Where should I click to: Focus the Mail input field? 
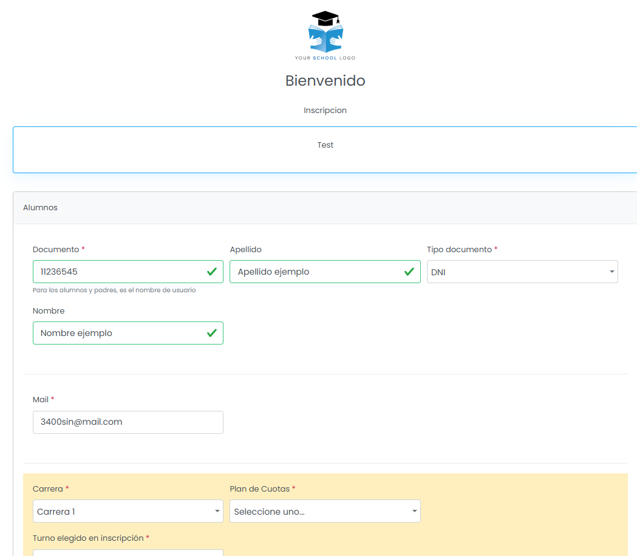click(x=128, y=422)
